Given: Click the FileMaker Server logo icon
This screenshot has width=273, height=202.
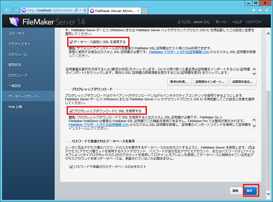Looking at the screenshot, I should click(x=14, y=21).
